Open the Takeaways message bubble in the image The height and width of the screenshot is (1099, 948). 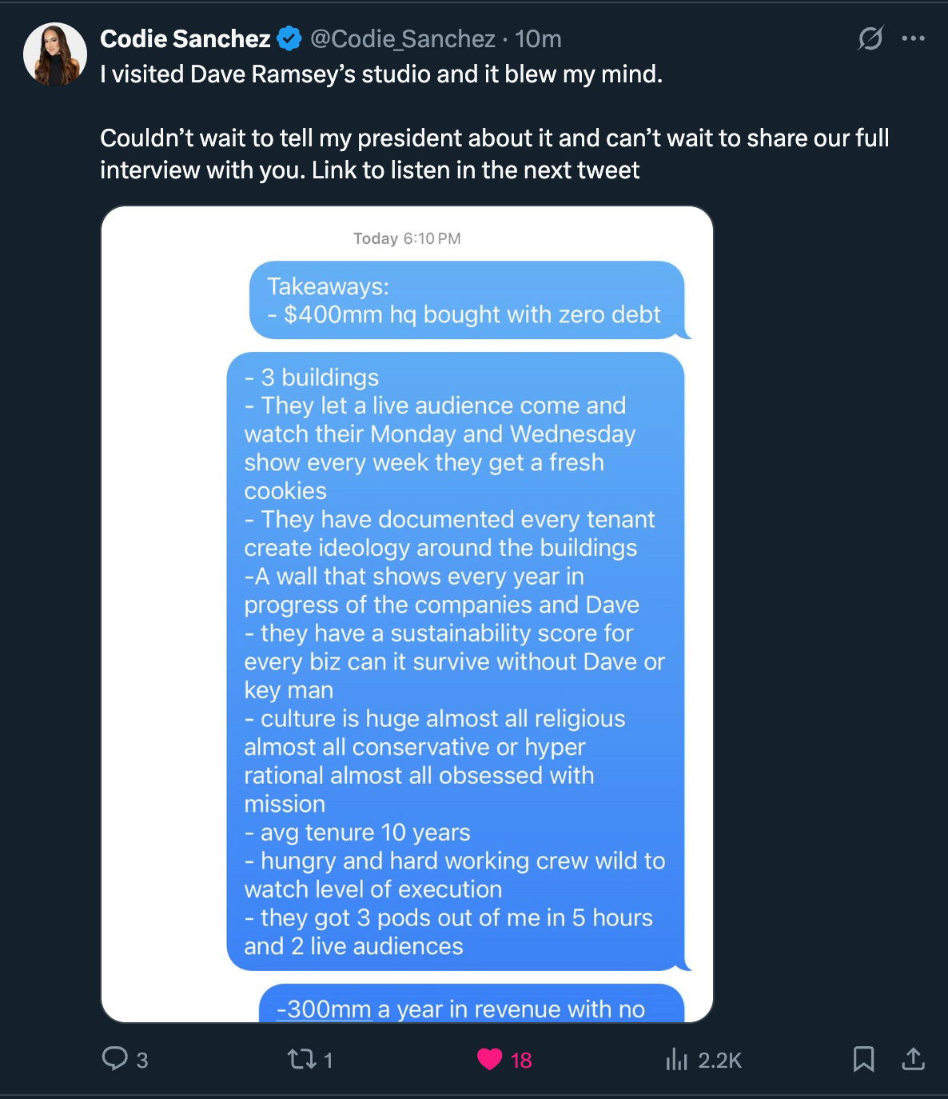(467, 300)
